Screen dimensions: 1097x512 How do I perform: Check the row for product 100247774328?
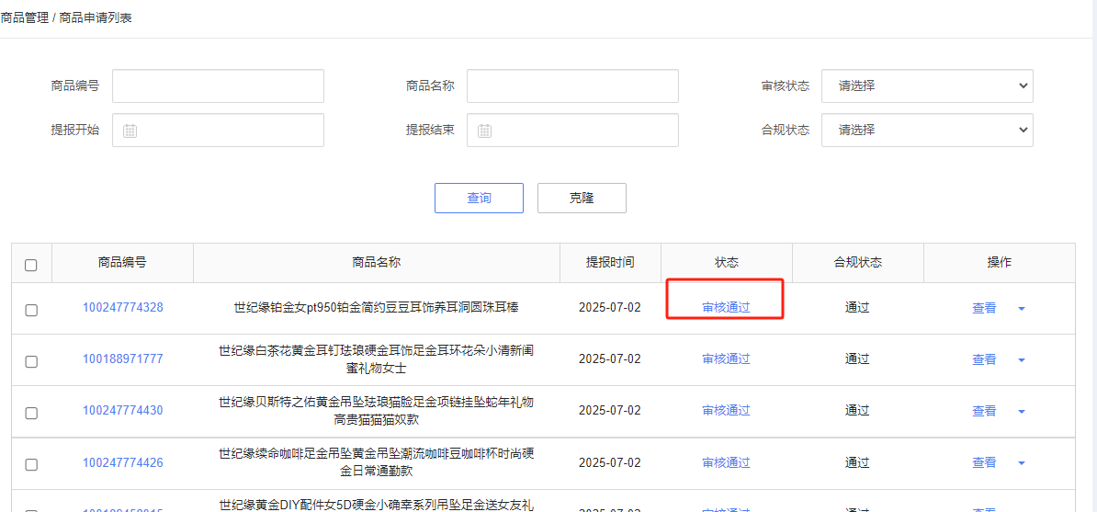[x=31, y=310]
